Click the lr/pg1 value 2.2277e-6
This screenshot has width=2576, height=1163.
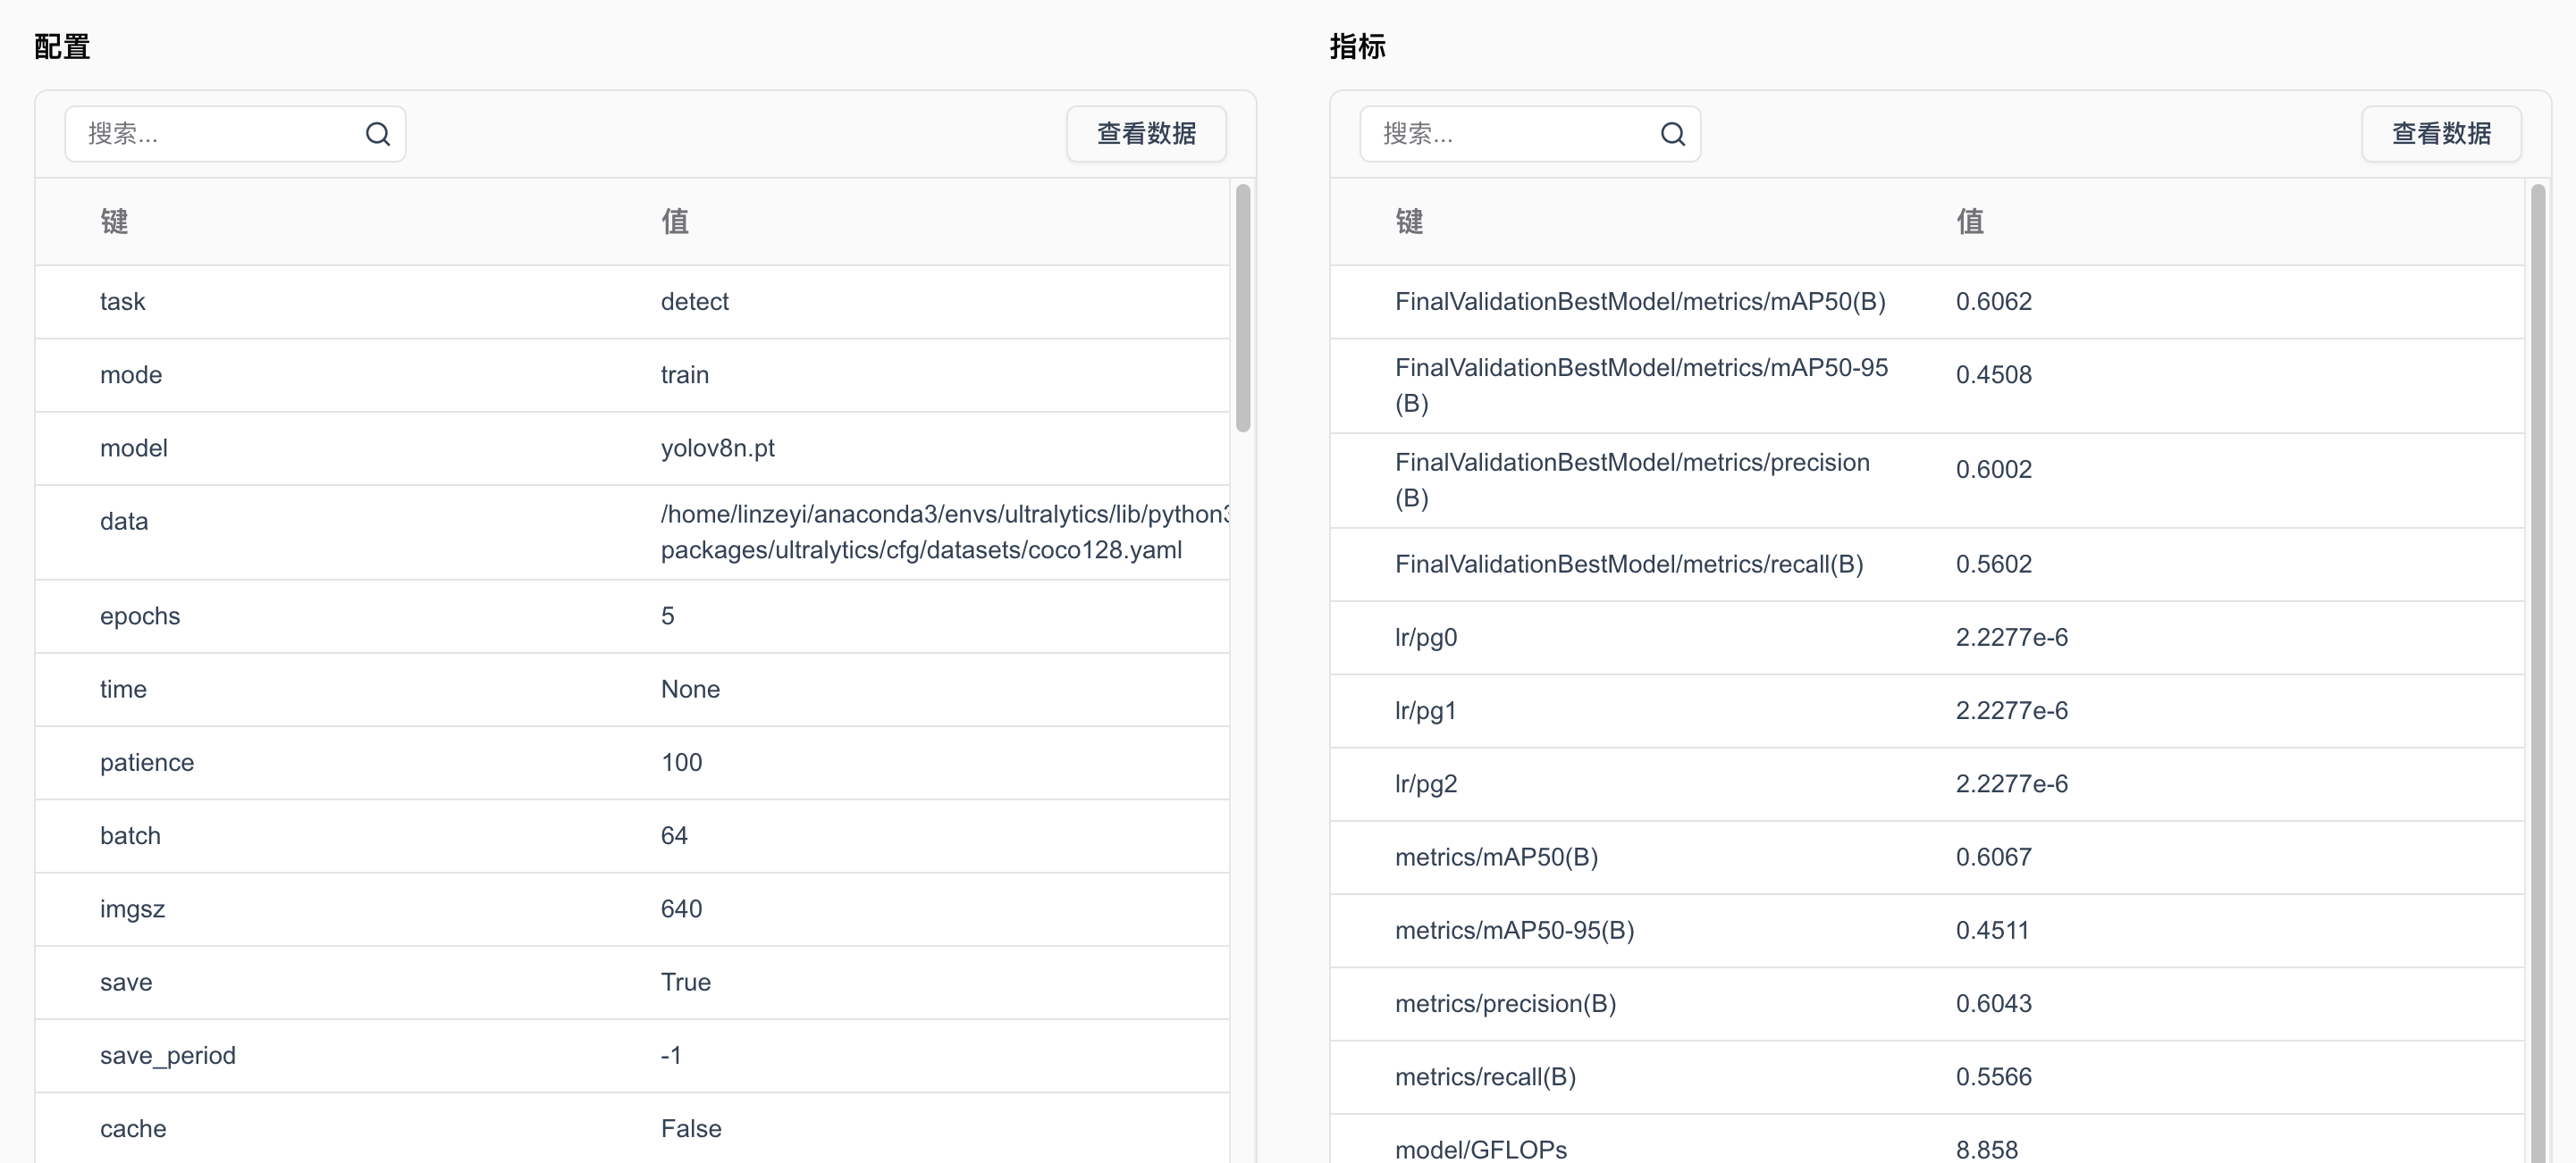2011,710
